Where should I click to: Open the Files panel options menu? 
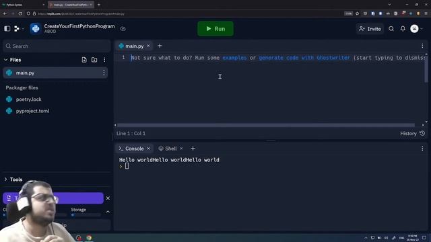[x=104, y=60]
